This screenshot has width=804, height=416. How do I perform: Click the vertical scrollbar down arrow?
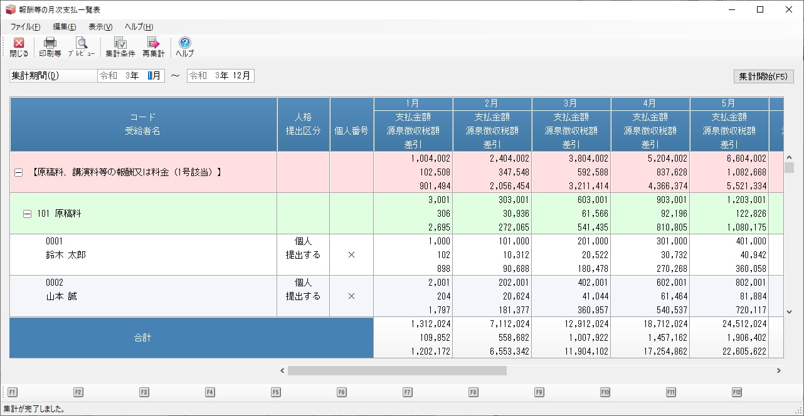pos(790,311)
